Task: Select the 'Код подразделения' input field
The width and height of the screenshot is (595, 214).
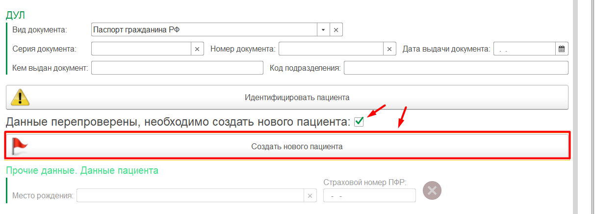Action: [x=456, y=68]
